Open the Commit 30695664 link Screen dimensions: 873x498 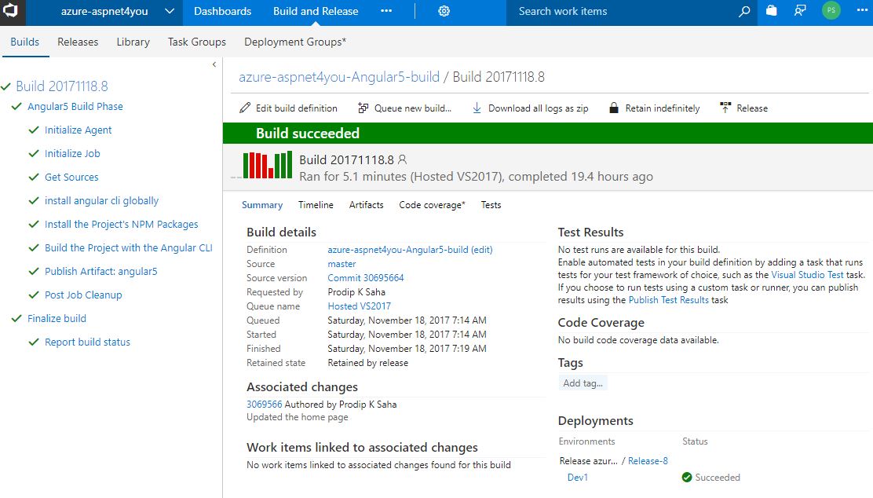point(366,278)
